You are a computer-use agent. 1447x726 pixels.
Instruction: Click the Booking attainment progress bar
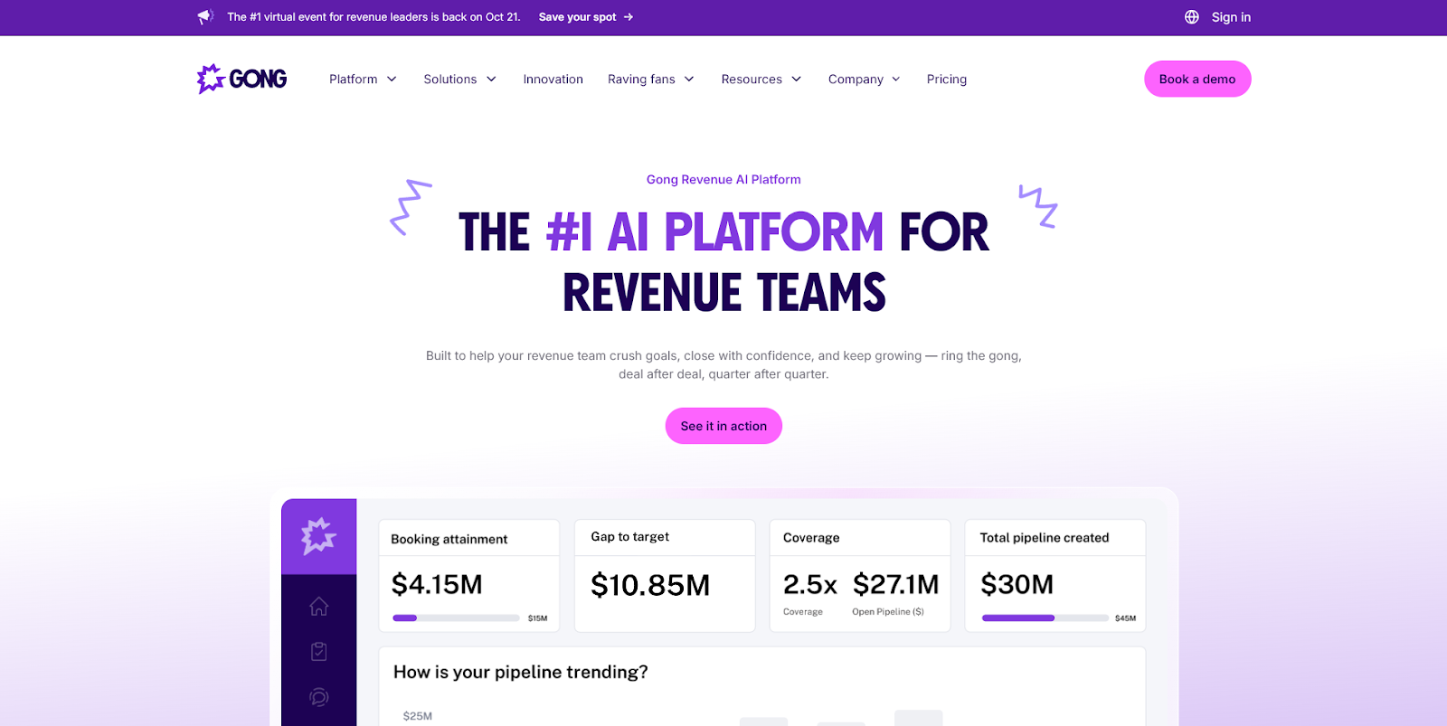pyautogui.click(x=456, y=618)
